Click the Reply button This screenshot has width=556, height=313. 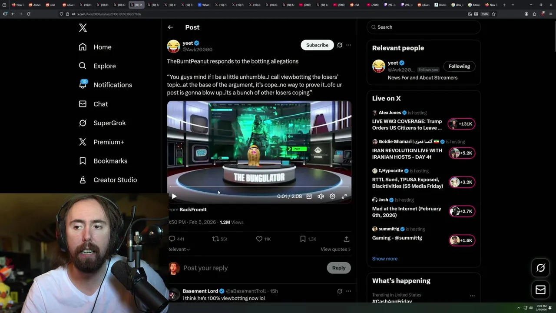[x=339, y=268]
